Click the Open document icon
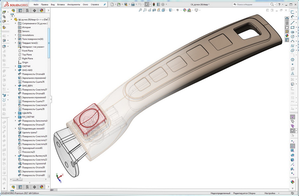 pos(119,4)
